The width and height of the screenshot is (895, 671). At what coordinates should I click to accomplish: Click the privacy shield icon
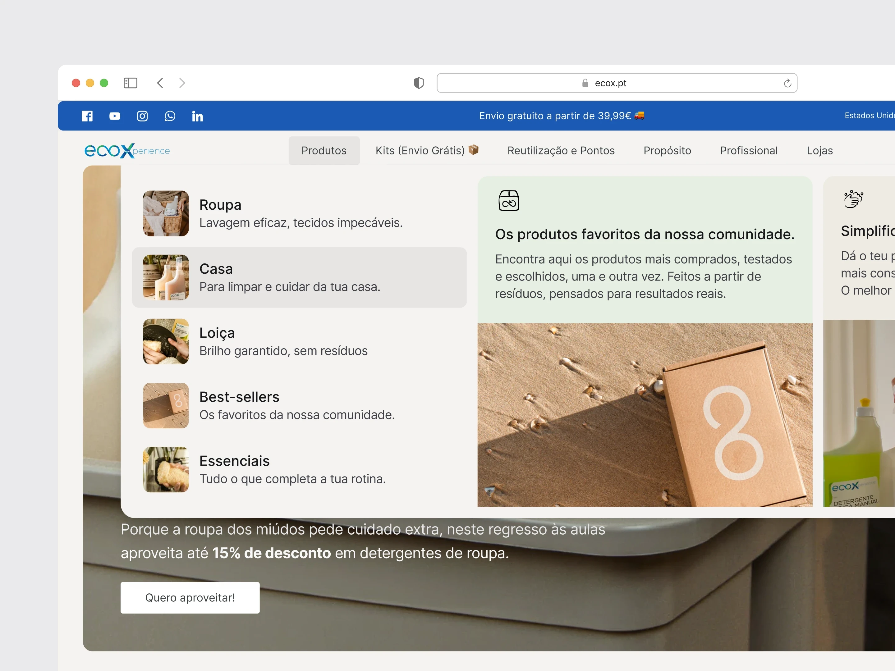point(419,83)
